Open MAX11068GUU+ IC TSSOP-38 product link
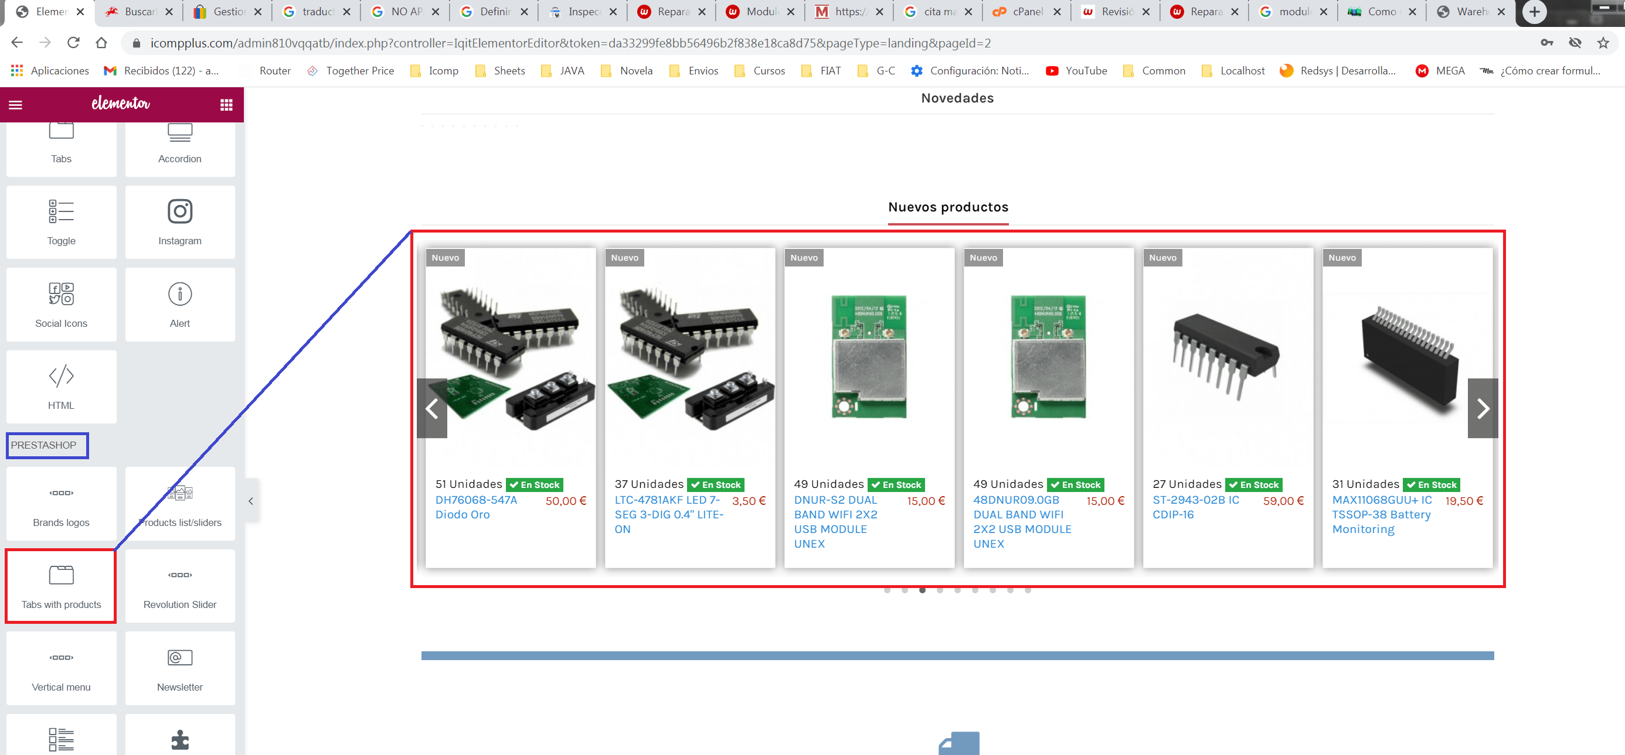The height and width of the screenshot is (755, 1625). tap(1382, 515)
